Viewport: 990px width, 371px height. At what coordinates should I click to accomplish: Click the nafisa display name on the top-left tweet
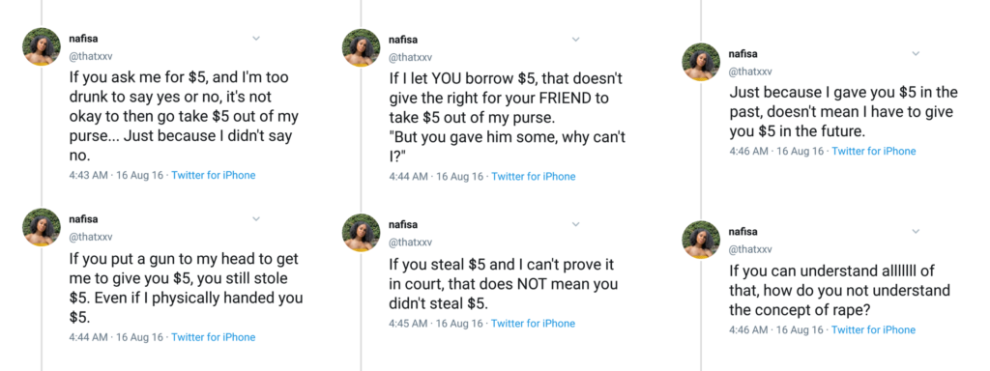(83, 39)
